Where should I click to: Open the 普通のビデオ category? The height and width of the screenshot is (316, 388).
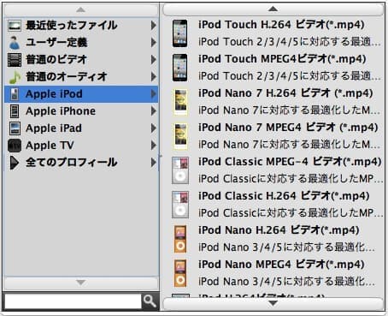(x=81, y=60)
